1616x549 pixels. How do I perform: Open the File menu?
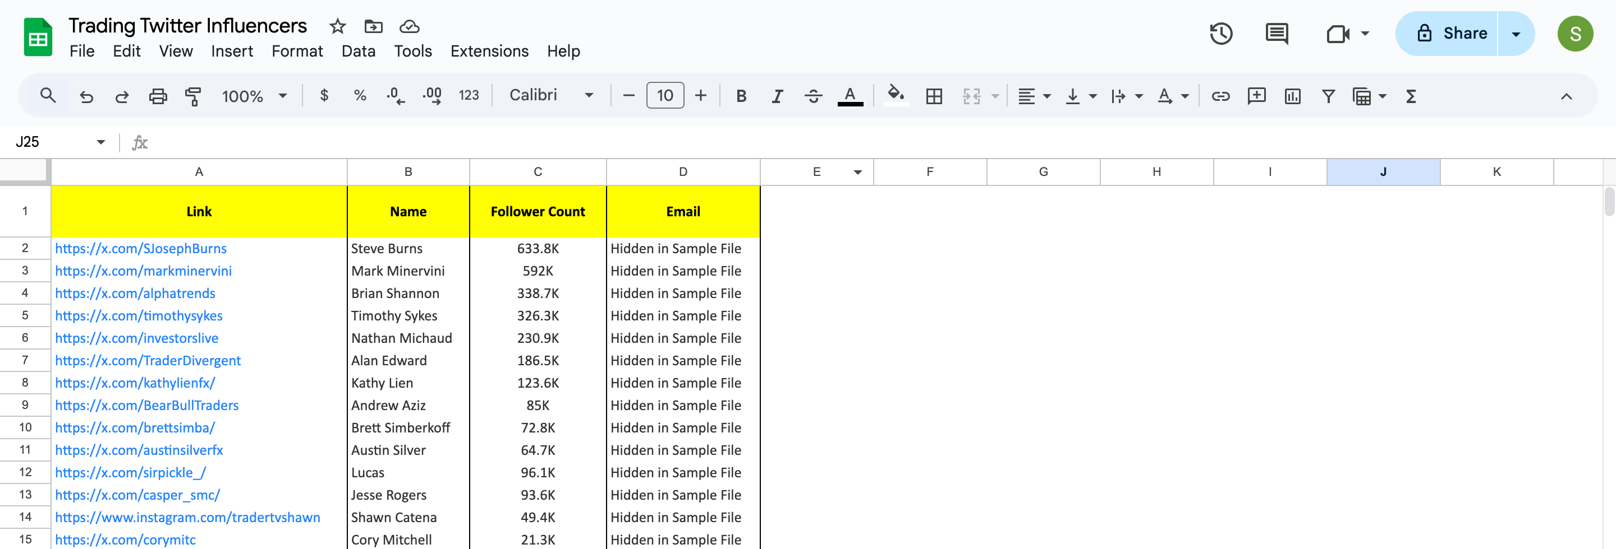click(81, 52)
